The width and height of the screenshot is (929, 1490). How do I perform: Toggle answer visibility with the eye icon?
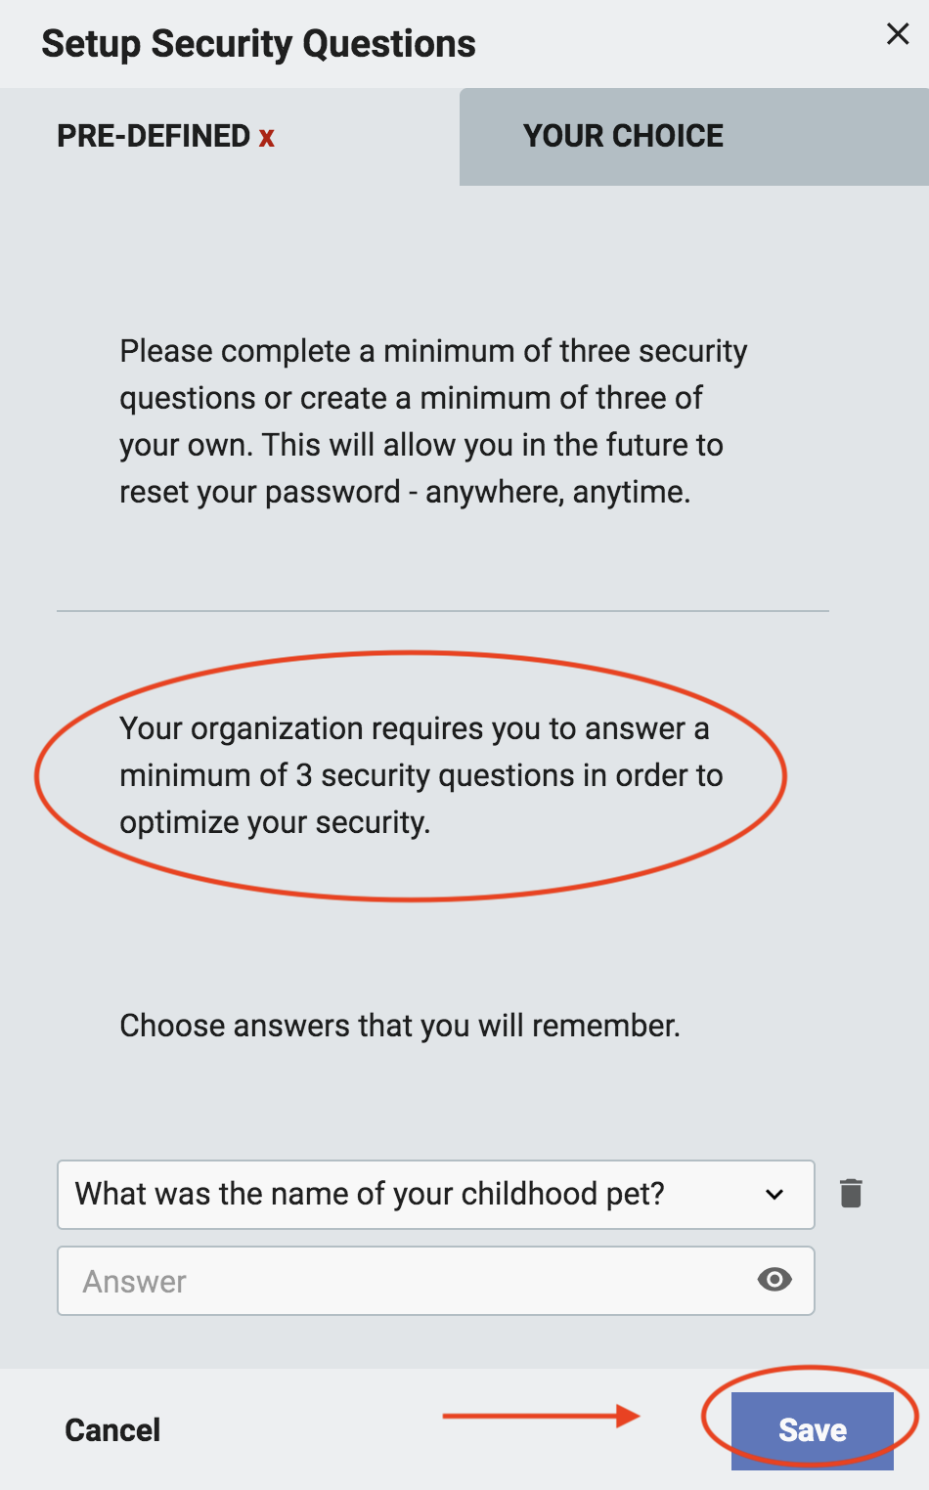(774, 1280)
